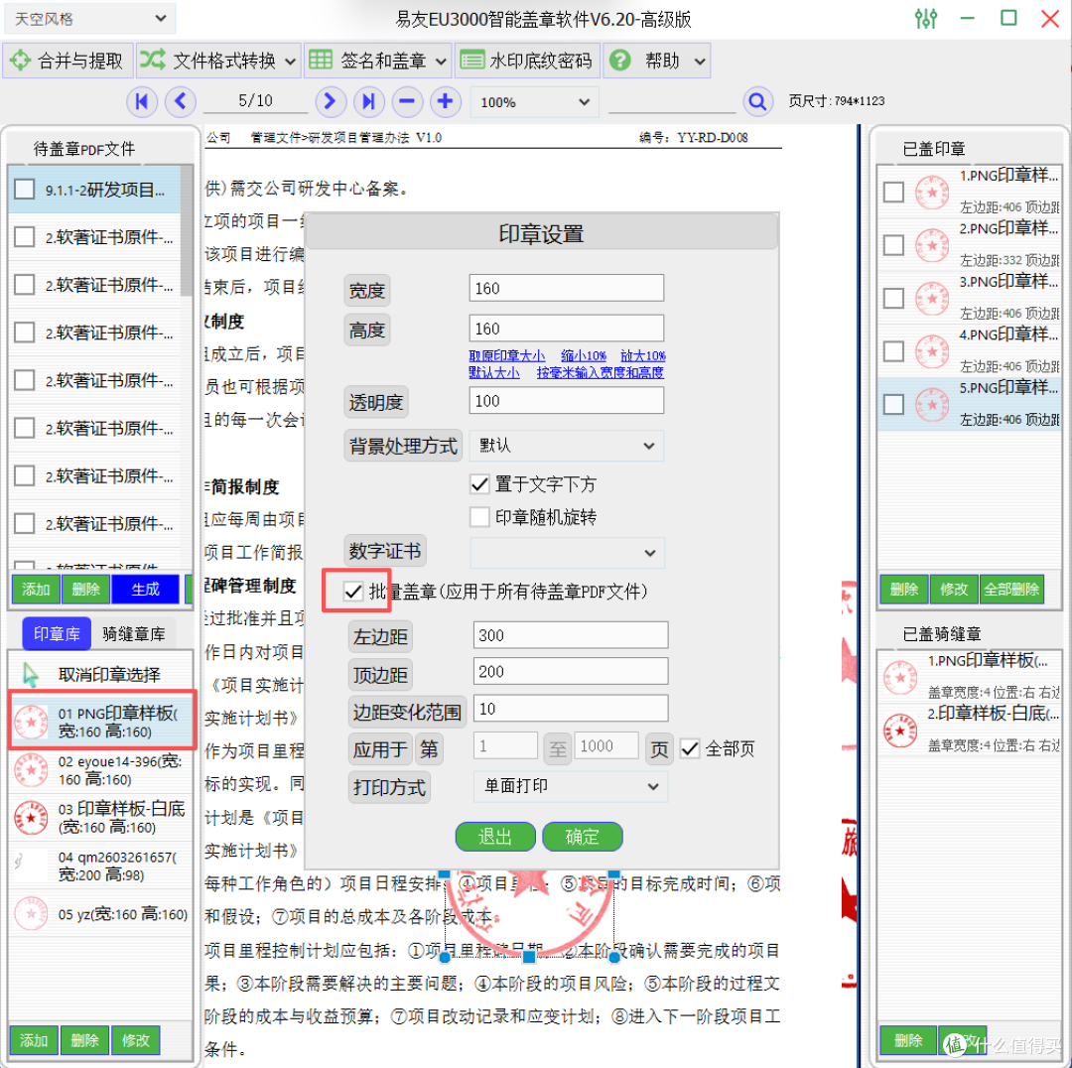Viewport: 1072px width, 1068px height.
Task: Toggle 置于文字下方 checkbox
Action: (480, 484)
